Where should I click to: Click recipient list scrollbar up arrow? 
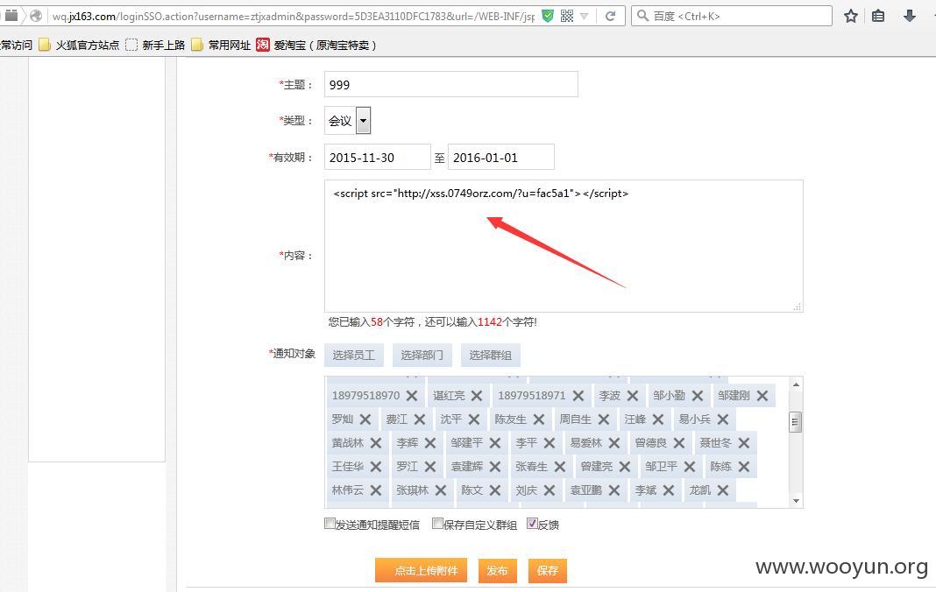coord(796,384)
